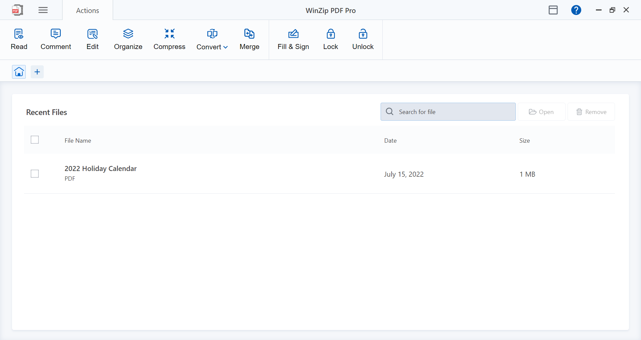Click the Open button
The image size is (641, 340).
[x=541, y=112]
